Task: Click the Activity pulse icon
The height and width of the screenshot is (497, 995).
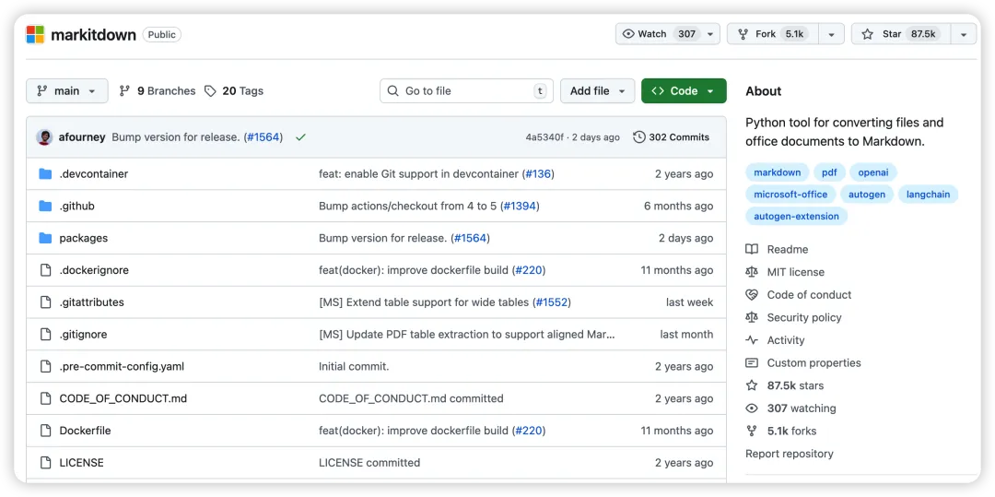Action: pos(752,340)
